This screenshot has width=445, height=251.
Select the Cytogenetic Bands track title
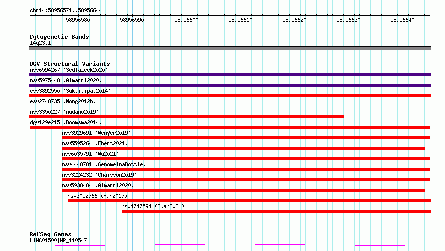[59, 37]
